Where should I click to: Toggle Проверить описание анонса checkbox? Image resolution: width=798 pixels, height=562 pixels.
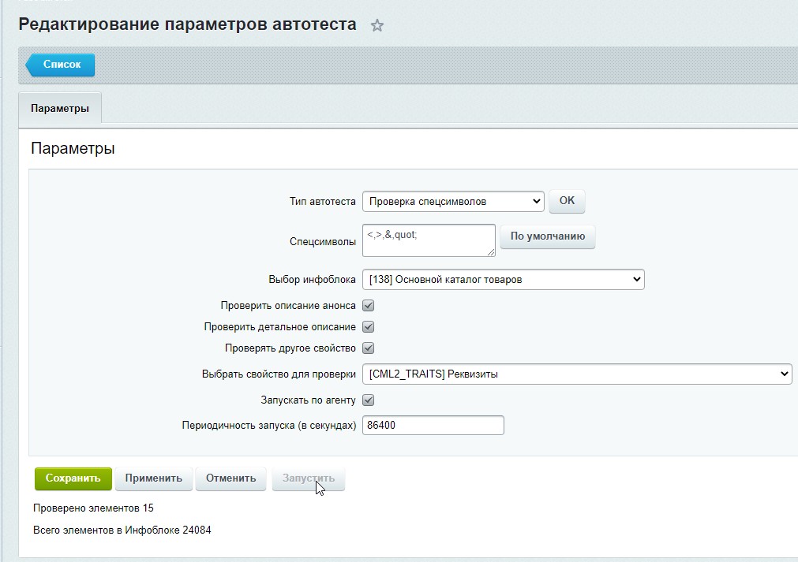point(368,305)
